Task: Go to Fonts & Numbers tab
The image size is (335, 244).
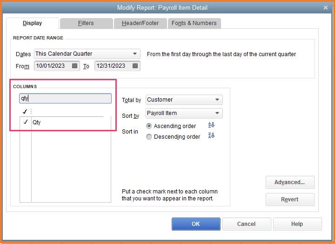Action: coord(194,23)
